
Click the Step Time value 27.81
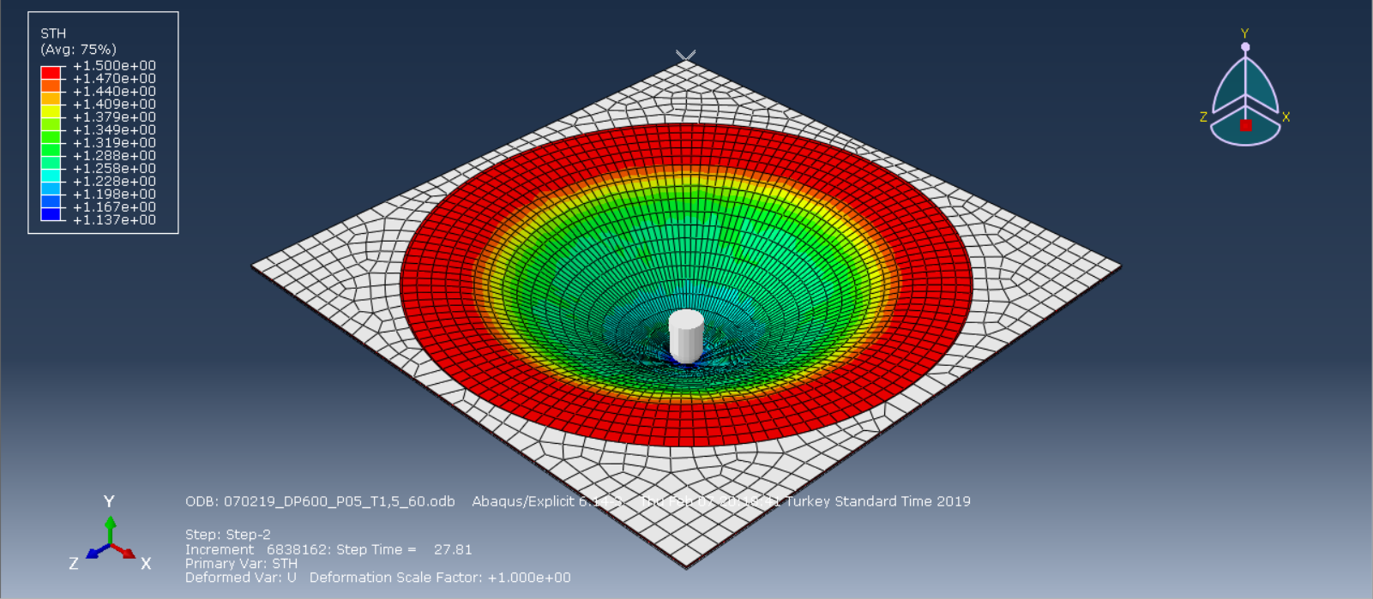(453, 549)
